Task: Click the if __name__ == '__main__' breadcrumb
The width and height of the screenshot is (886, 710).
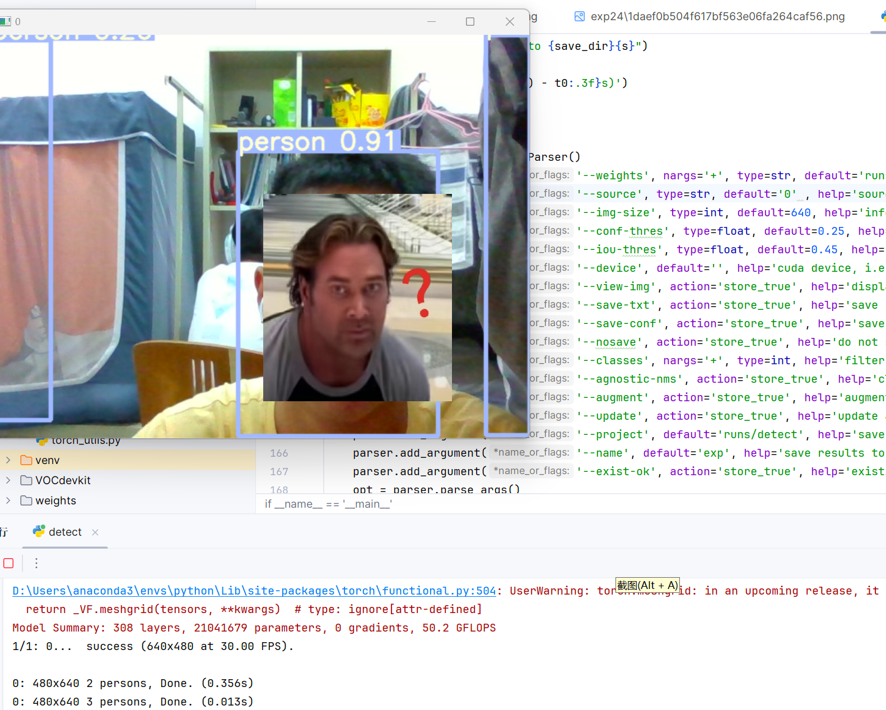Action: click(328, 504)
